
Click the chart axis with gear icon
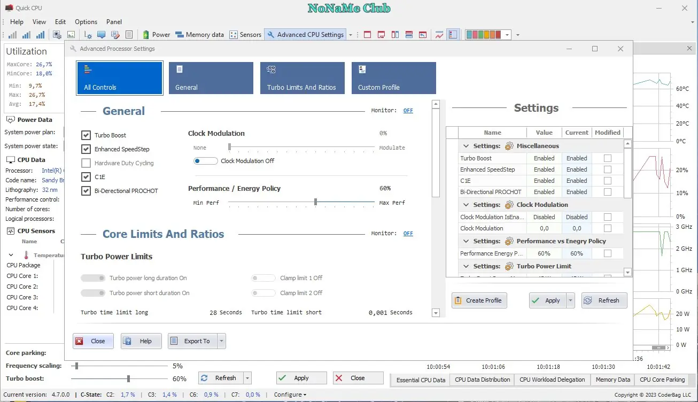pyautogui.click(x=88, y=35)
